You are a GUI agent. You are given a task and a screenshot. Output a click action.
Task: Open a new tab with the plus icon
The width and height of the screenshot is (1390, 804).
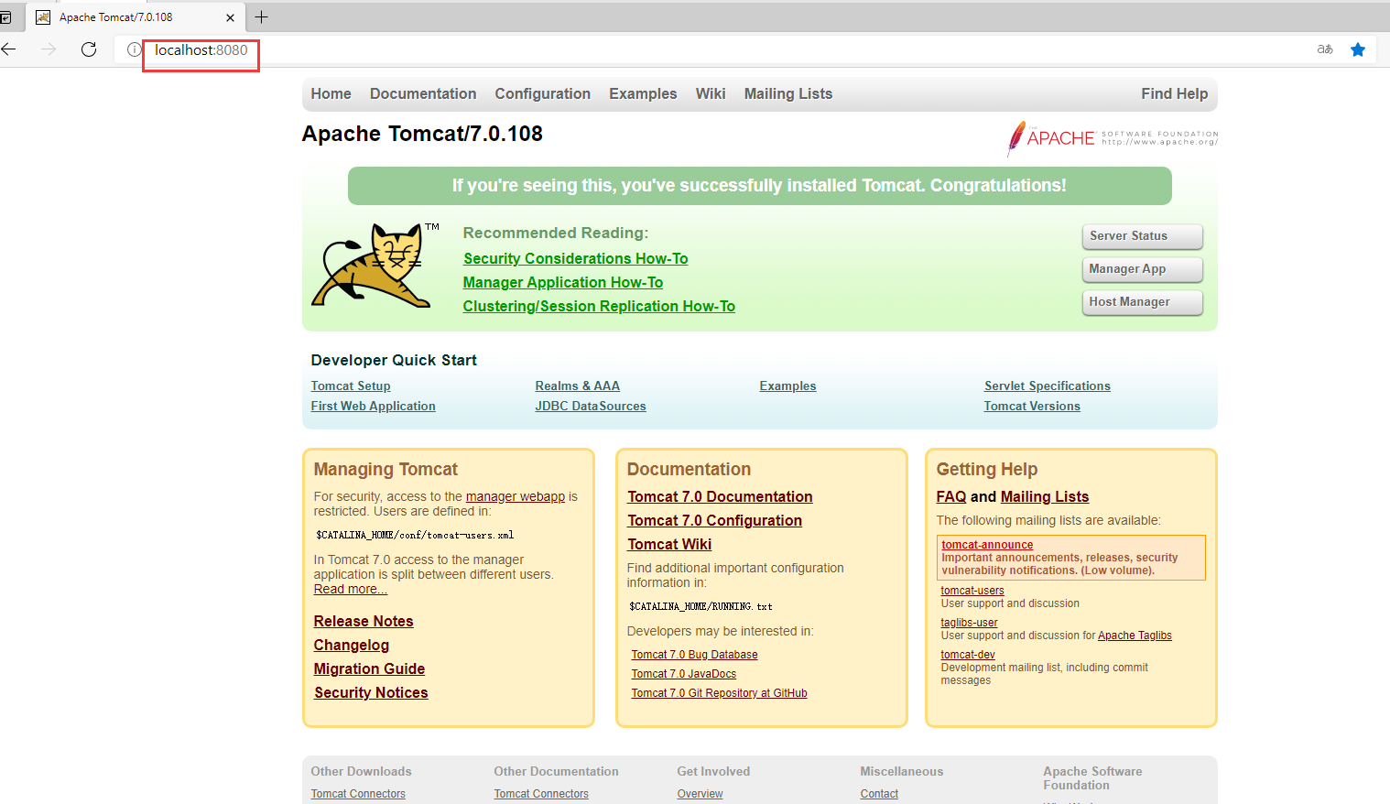(262, 16)
